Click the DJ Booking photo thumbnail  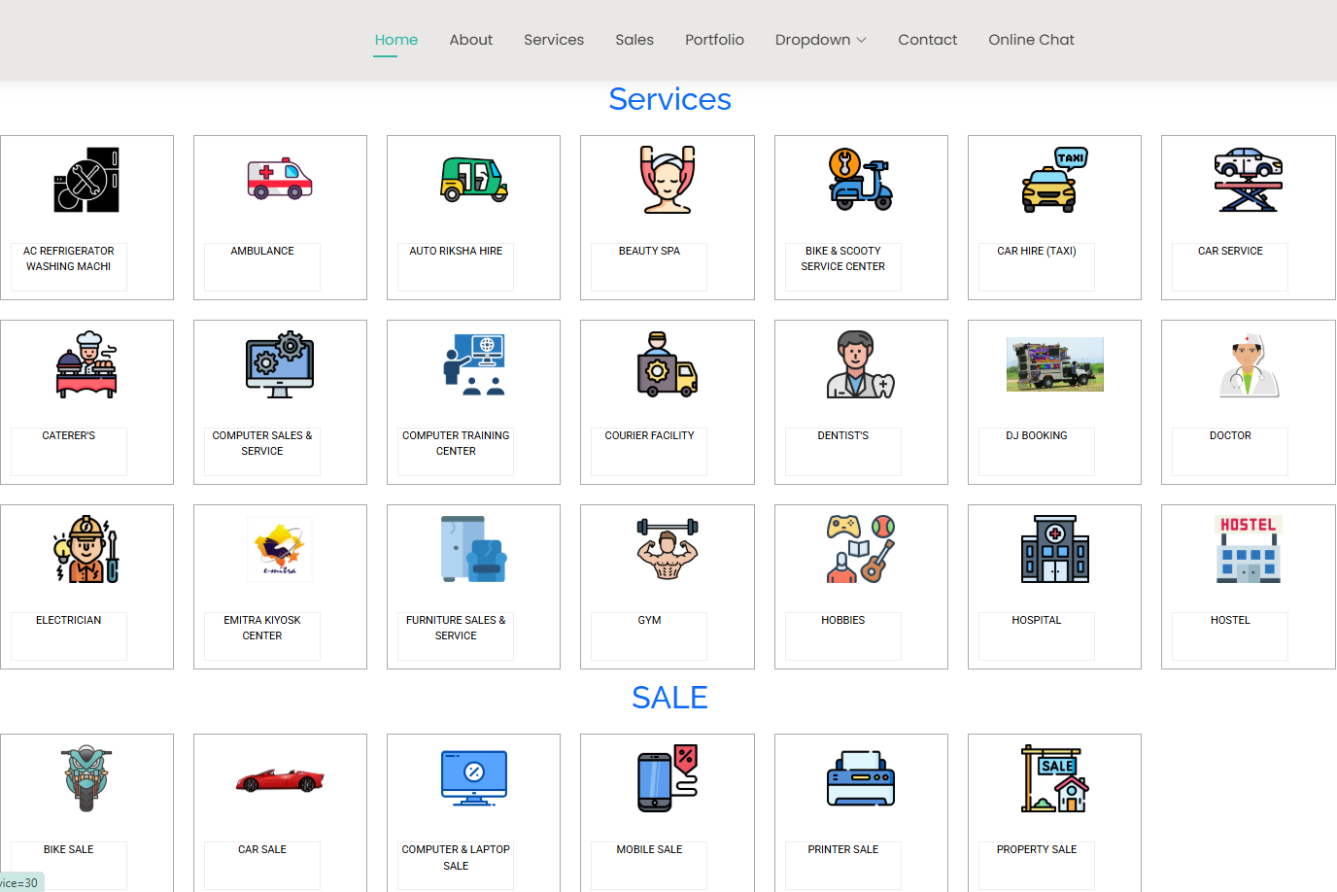[1054, 364]
